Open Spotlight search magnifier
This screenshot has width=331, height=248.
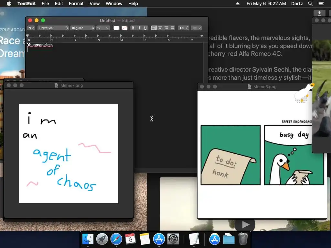(x=310, y=4)
